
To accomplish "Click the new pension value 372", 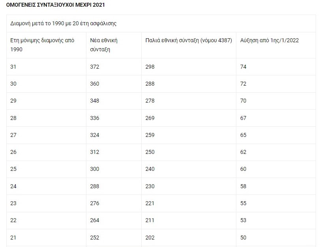I will 95,67.
